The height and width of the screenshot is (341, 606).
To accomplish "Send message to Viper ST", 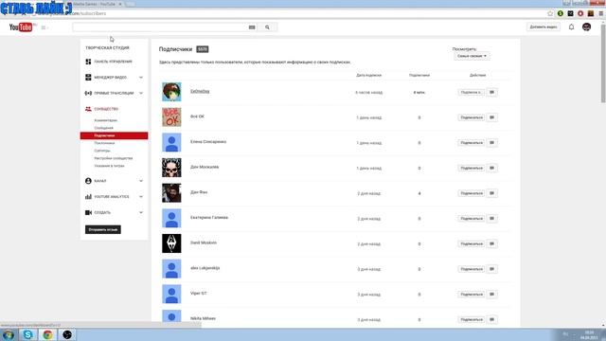I will point(492,295).
